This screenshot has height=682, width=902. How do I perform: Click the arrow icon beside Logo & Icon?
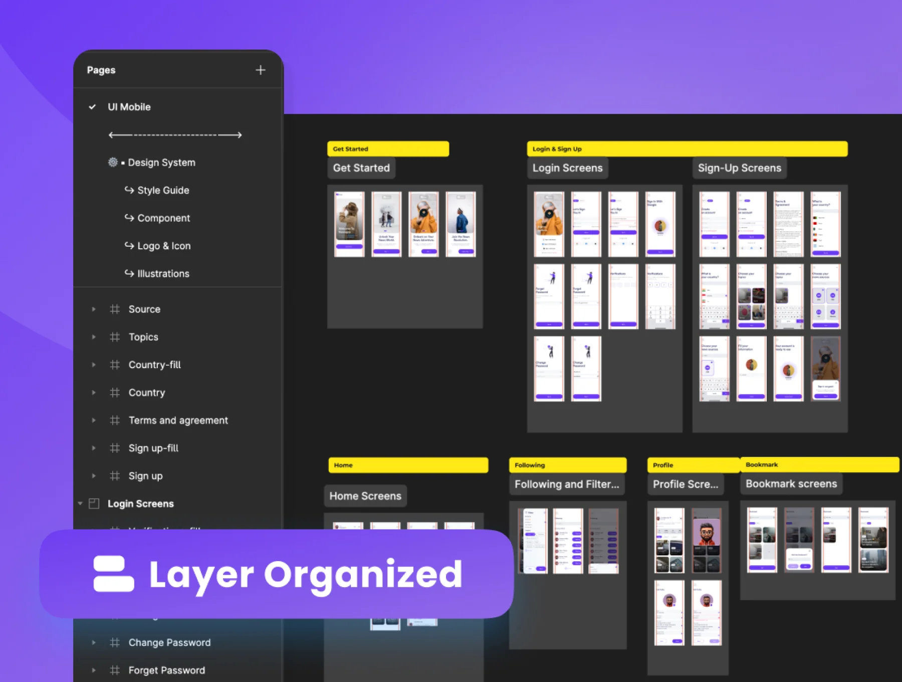point(129,245)
